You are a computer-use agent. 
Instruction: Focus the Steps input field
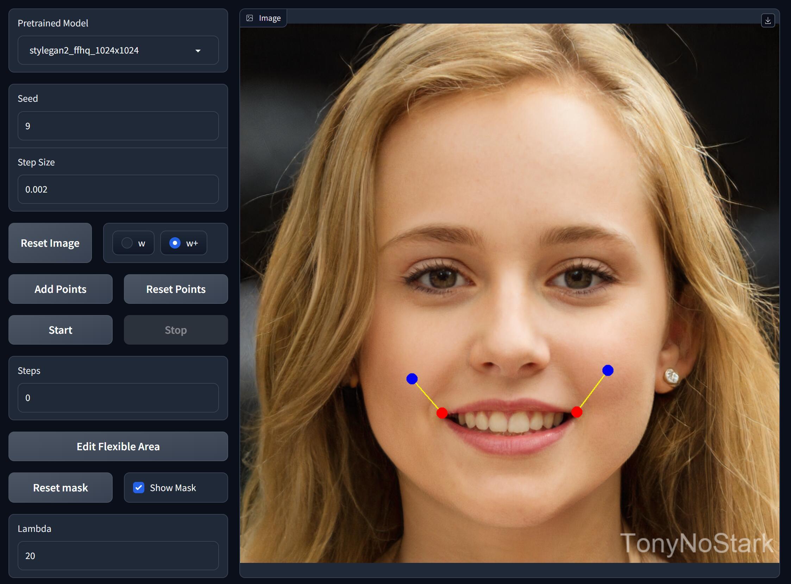pyautogui.click(x=118, y=398)
